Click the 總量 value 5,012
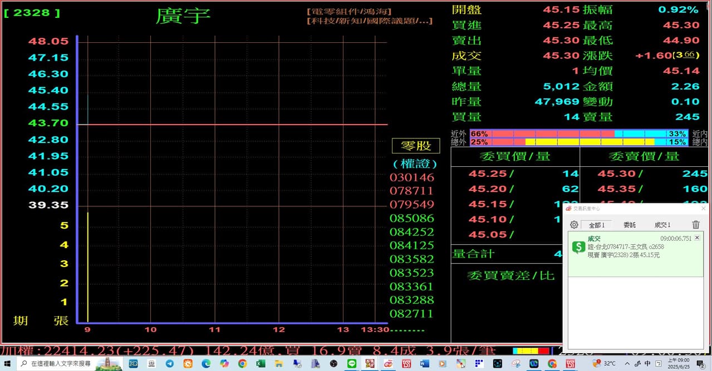Viewport: 712px width, 371px height. coord(562,86)
